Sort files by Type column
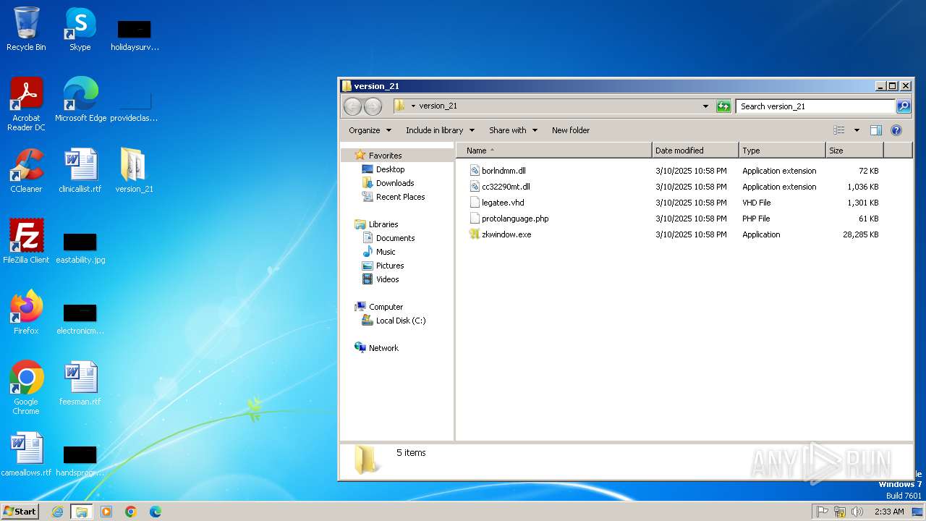The image size is (926, 521). coord(782,151)
